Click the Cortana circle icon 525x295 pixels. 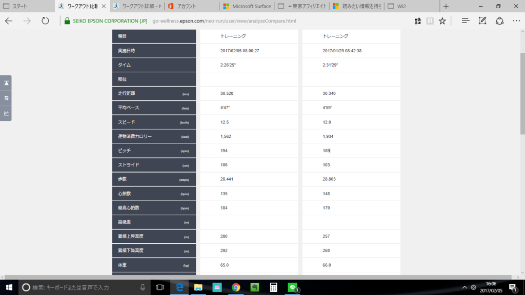point(26,287)
